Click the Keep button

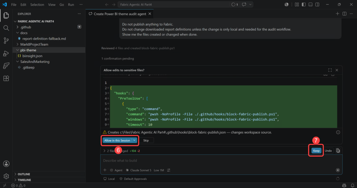pos(316,151)
